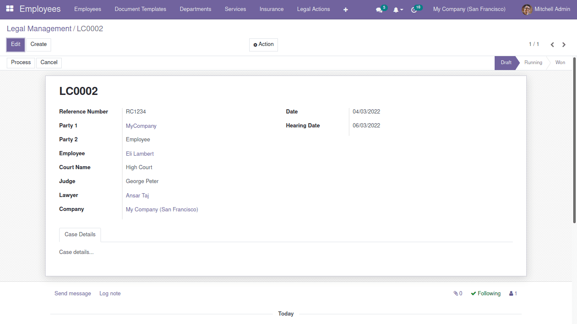Screen dimensions: 577x324
Task: Click the next record arrow in the pager
Action: pyautogui.click(x=564, y=44)
